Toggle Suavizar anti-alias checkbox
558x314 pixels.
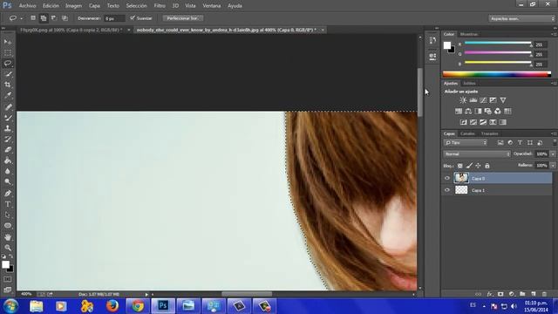click(x=133, y=17)
